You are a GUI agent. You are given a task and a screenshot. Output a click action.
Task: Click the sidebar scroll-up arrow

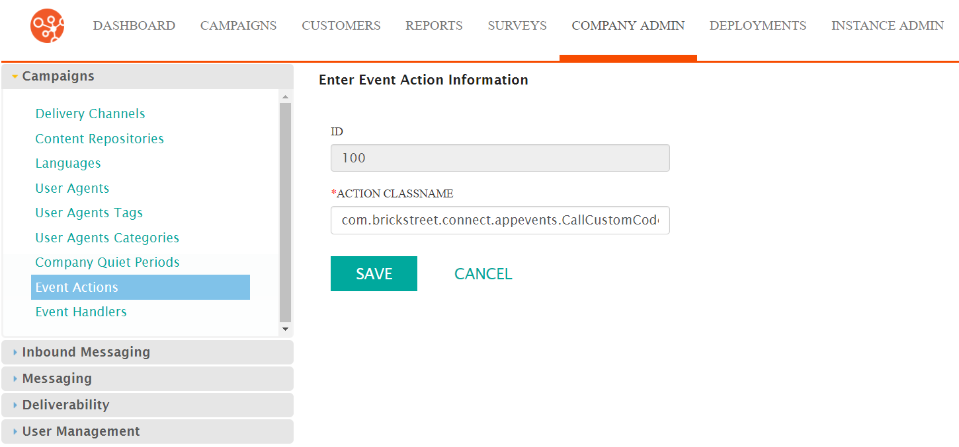(x=286, y=97)
